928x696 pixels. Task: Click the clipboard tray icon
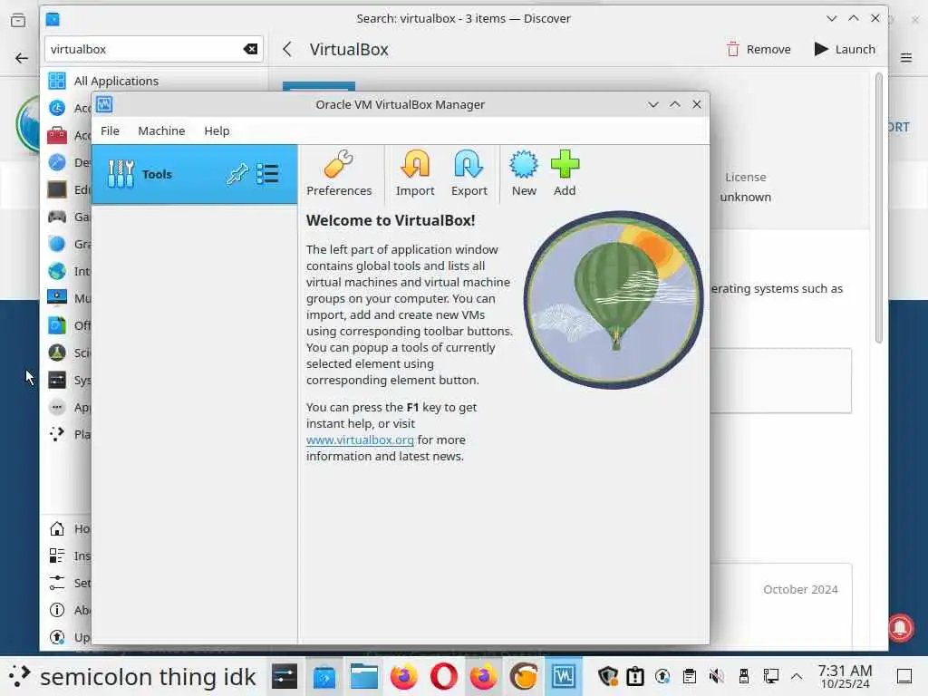click(x=689, y=676)
